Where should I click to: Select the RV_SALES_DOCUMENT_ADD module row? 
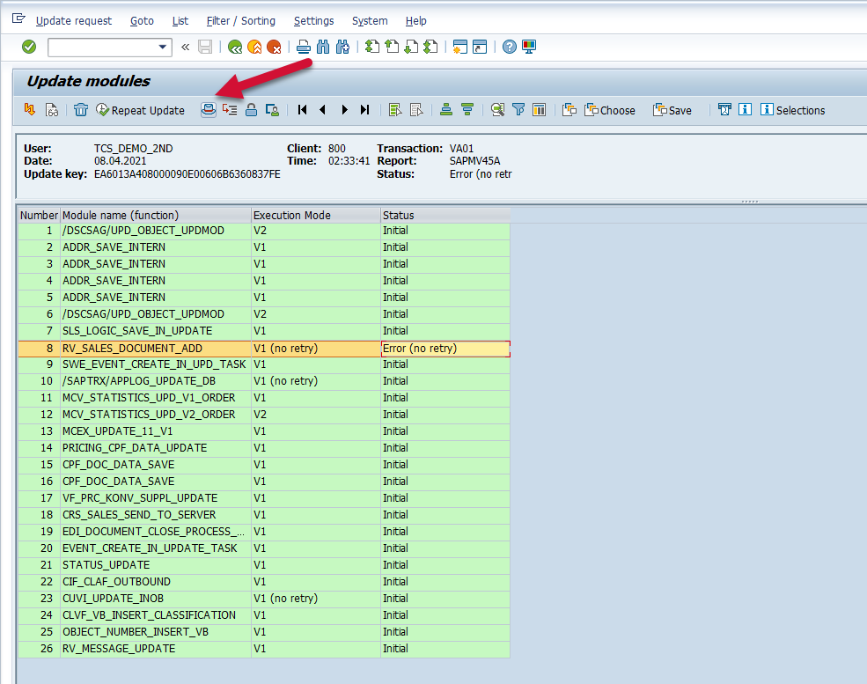tap(132, 348)
